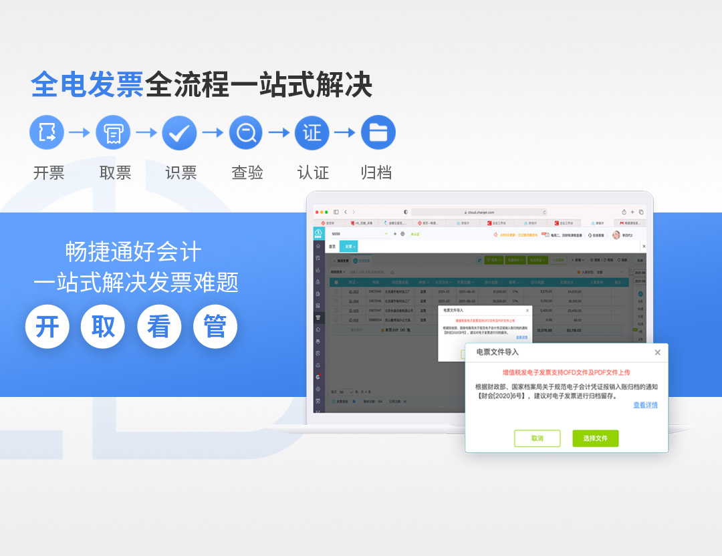Go forward with the browser forward arrow
Screen dimensions: 722x556
pos(354,212)
